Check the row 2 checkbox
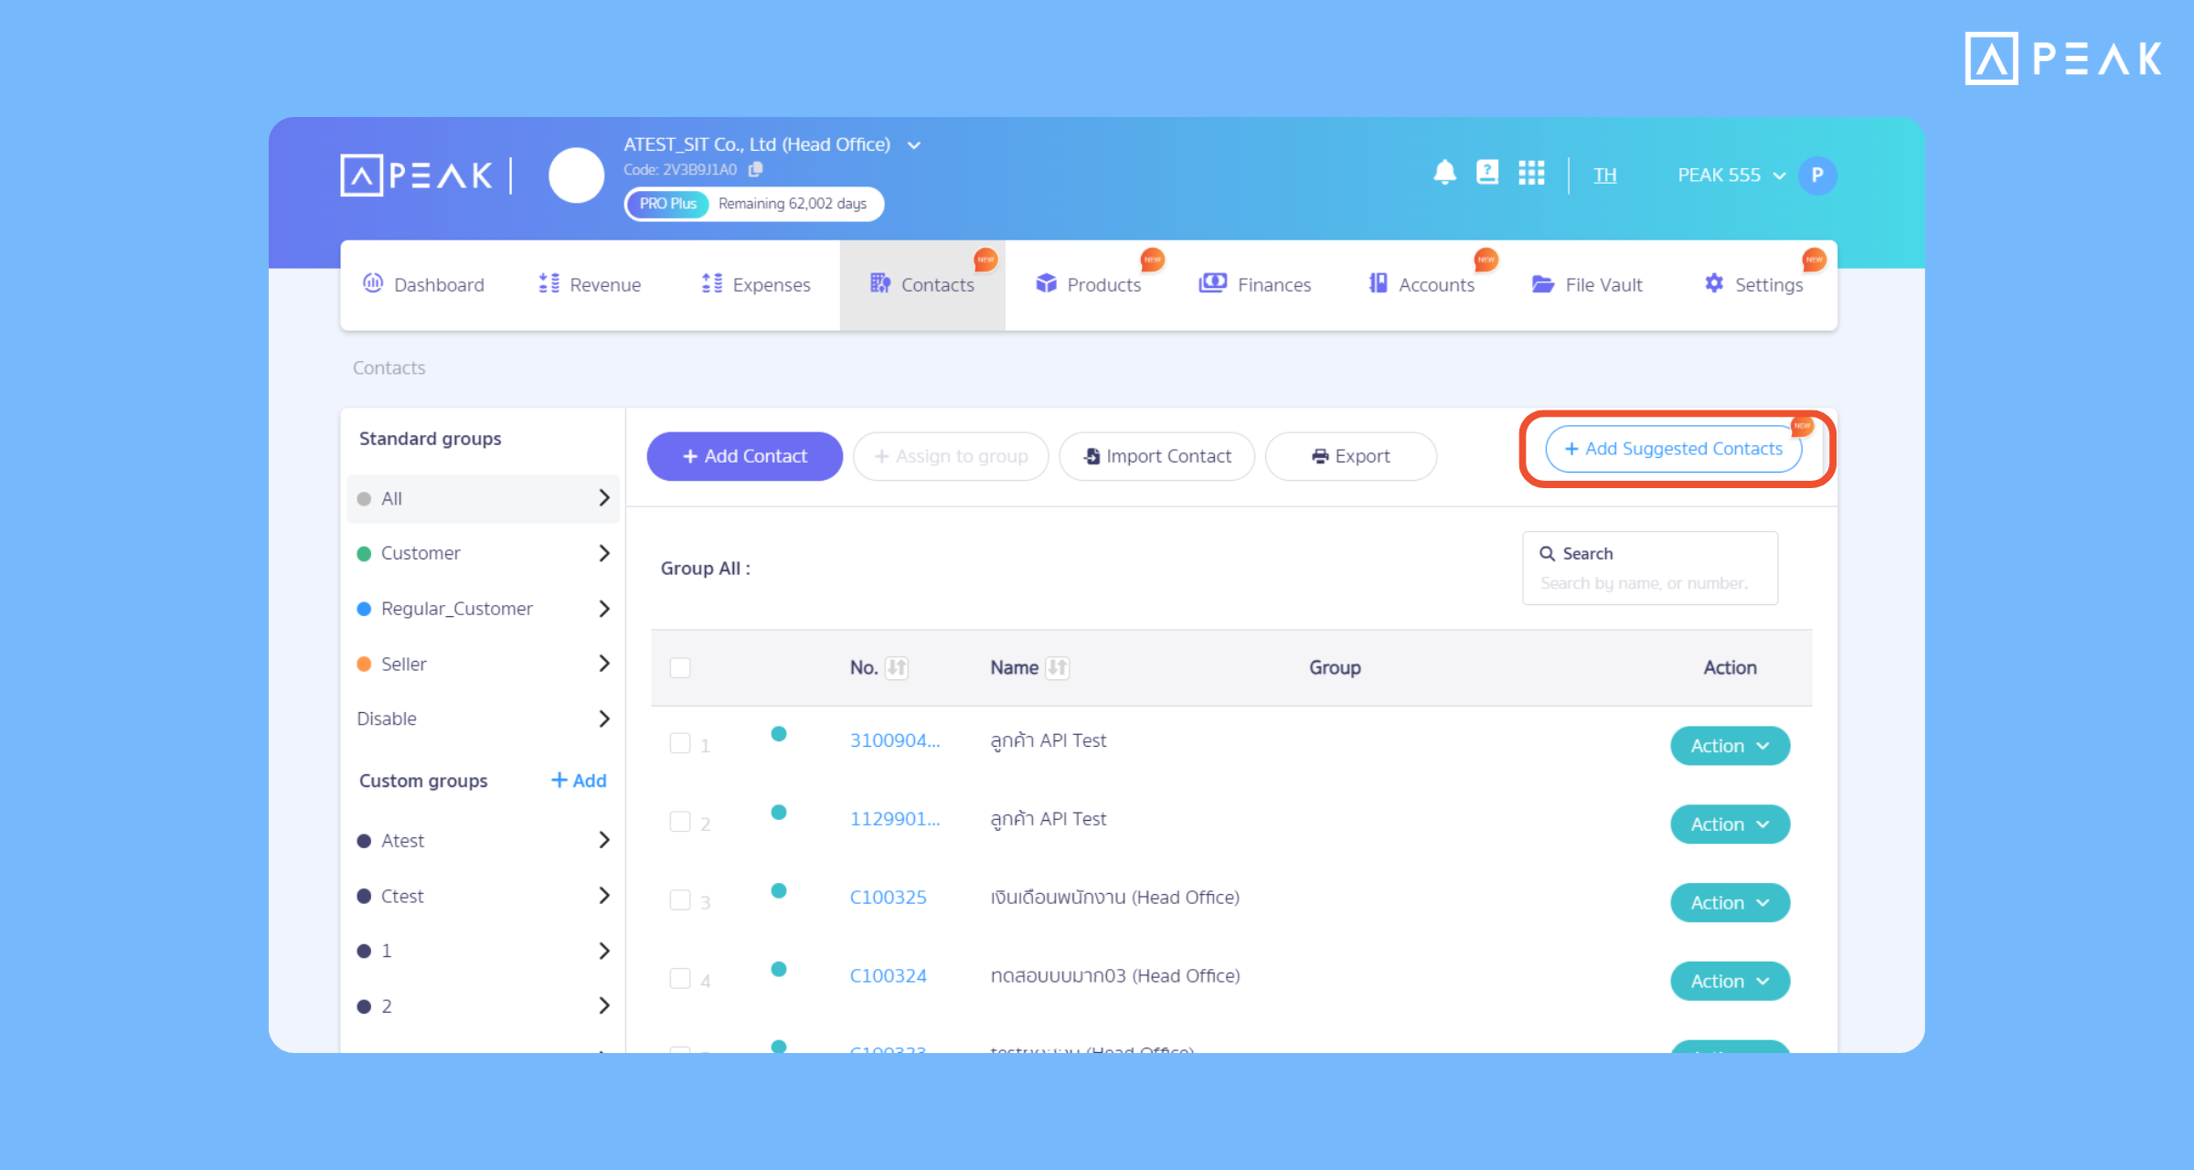 point(680,822)
